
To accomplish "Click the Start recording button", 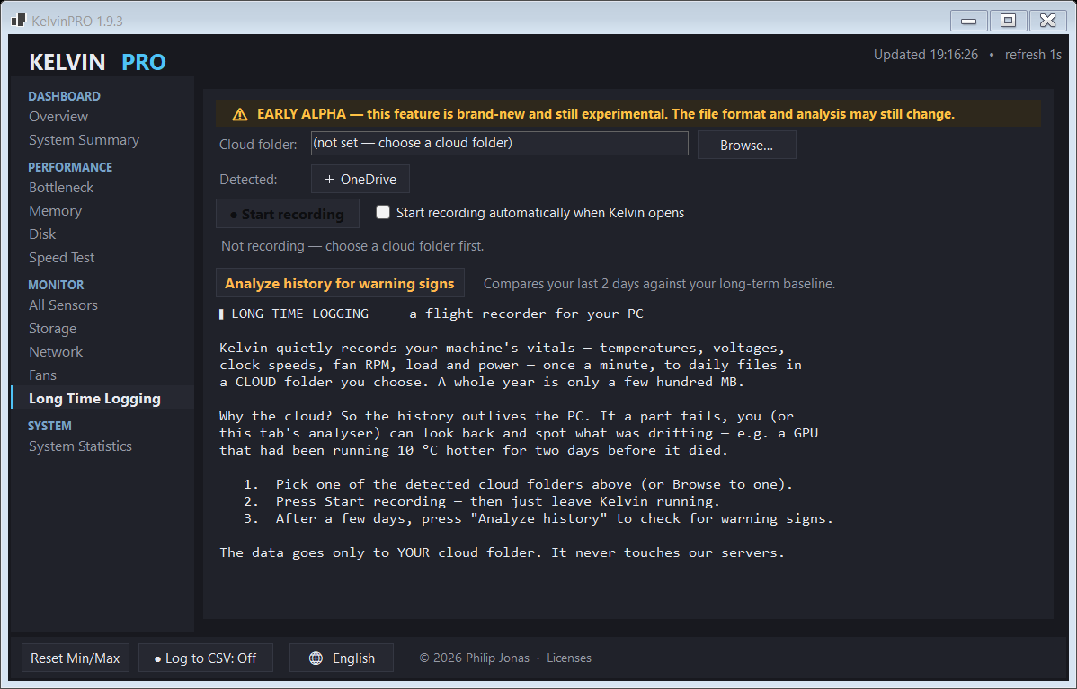I will 287,214.
